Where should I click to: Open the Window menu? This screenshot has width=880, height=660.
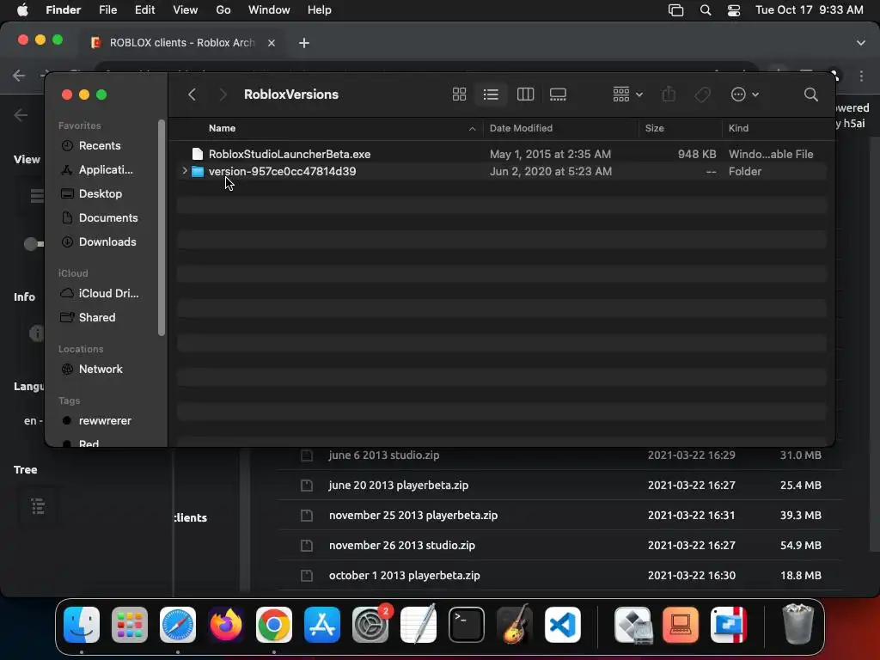(x=269, y=10)
